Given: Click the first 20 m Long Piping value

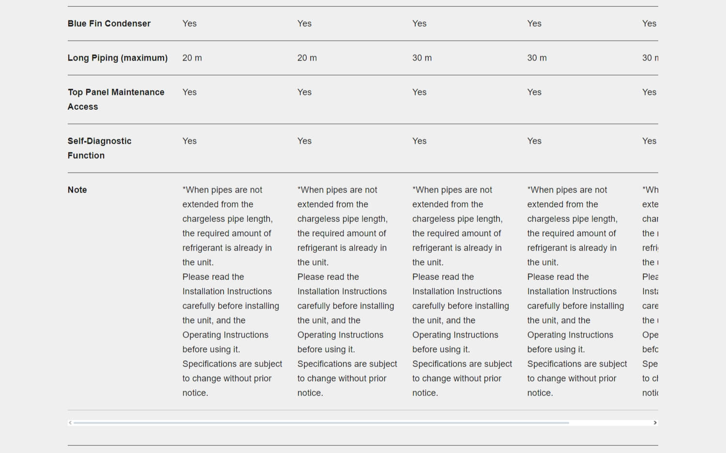Looking at the screenshot, I should 192,58.
